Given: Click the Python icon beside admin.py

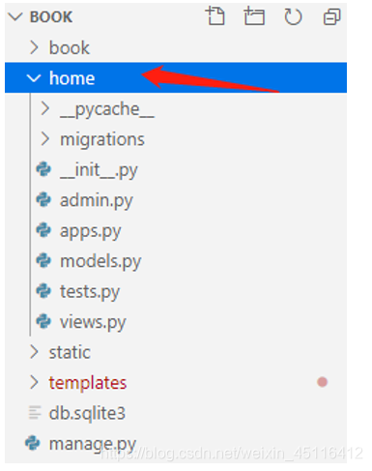Looking at the screenshot, I should (43, 200).
